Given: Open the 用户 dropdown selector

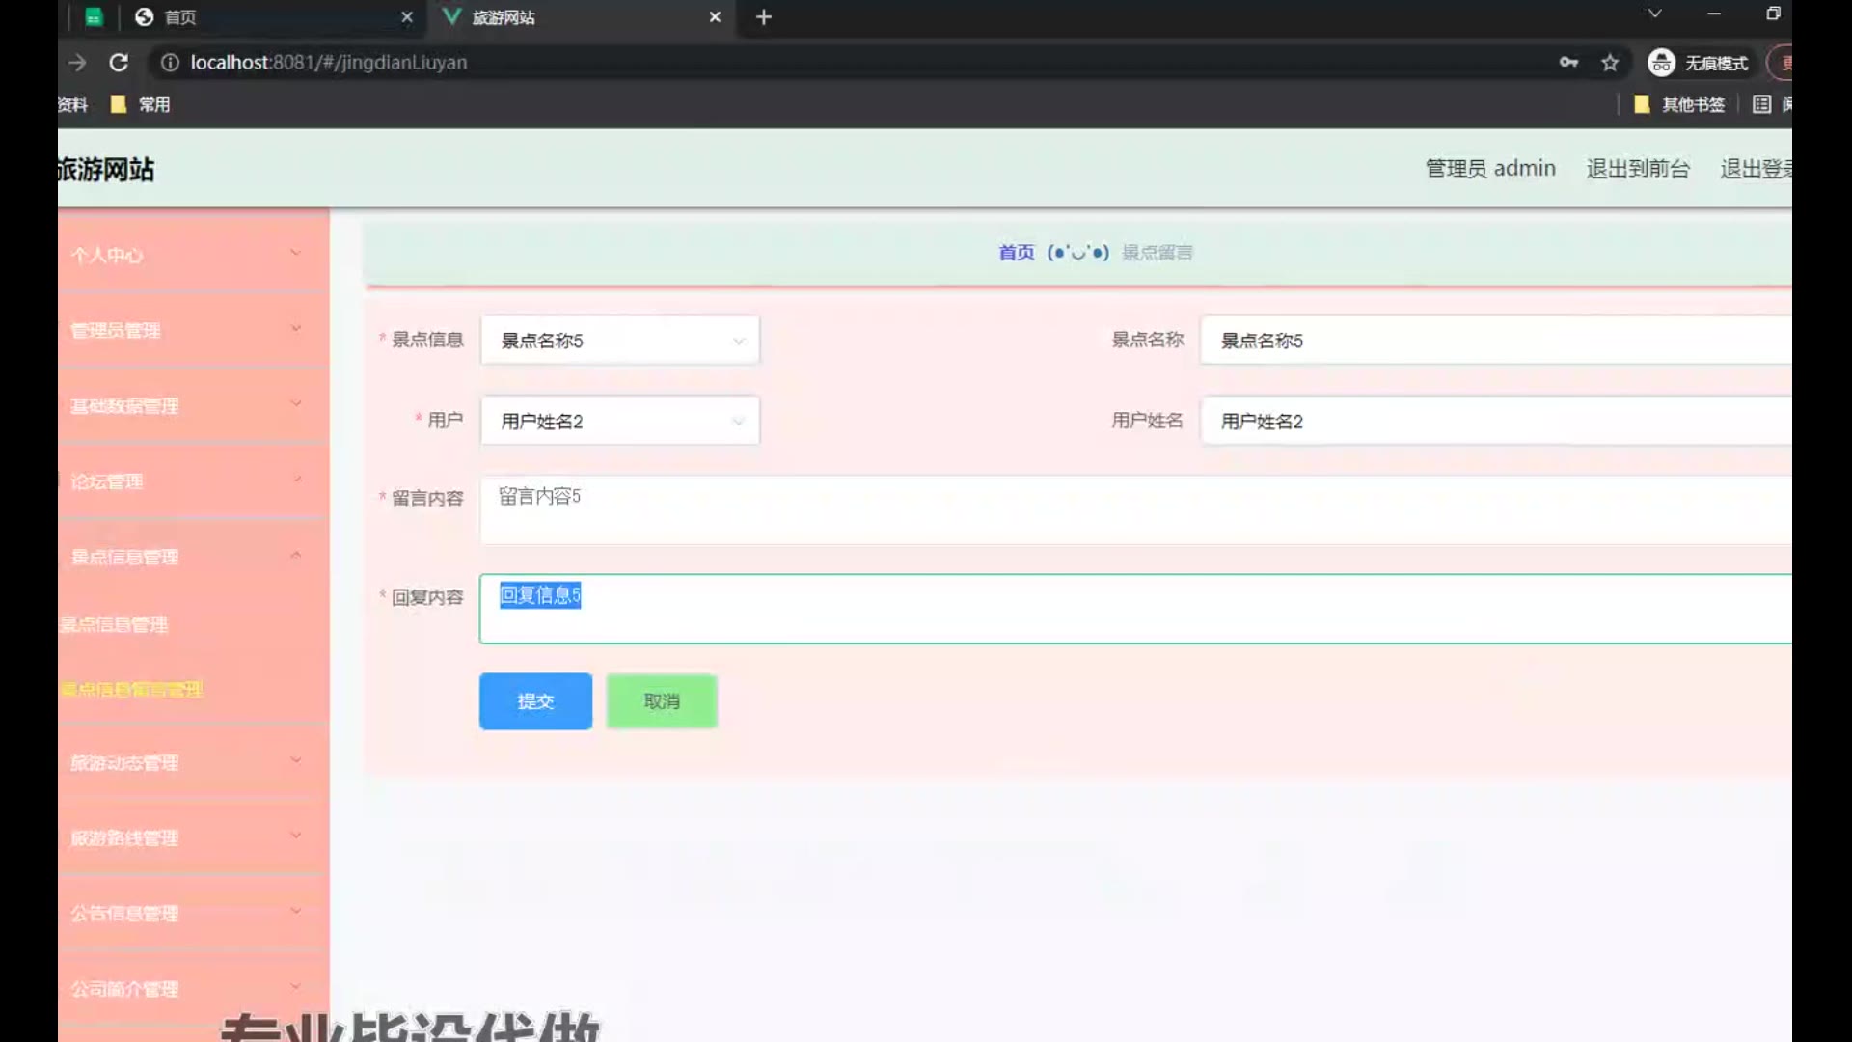Looking at the screenshot, I should coord(620,422).
